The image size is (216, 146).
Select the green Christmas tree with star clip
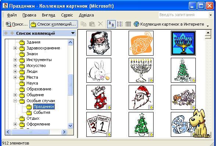pyautogui.click(x=141, y=124)
